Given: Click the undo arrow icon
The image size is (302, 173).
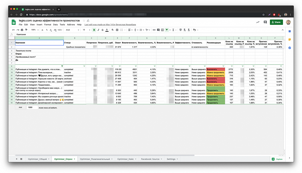Looking at the screenshot, I should click(x=14, y=30).
